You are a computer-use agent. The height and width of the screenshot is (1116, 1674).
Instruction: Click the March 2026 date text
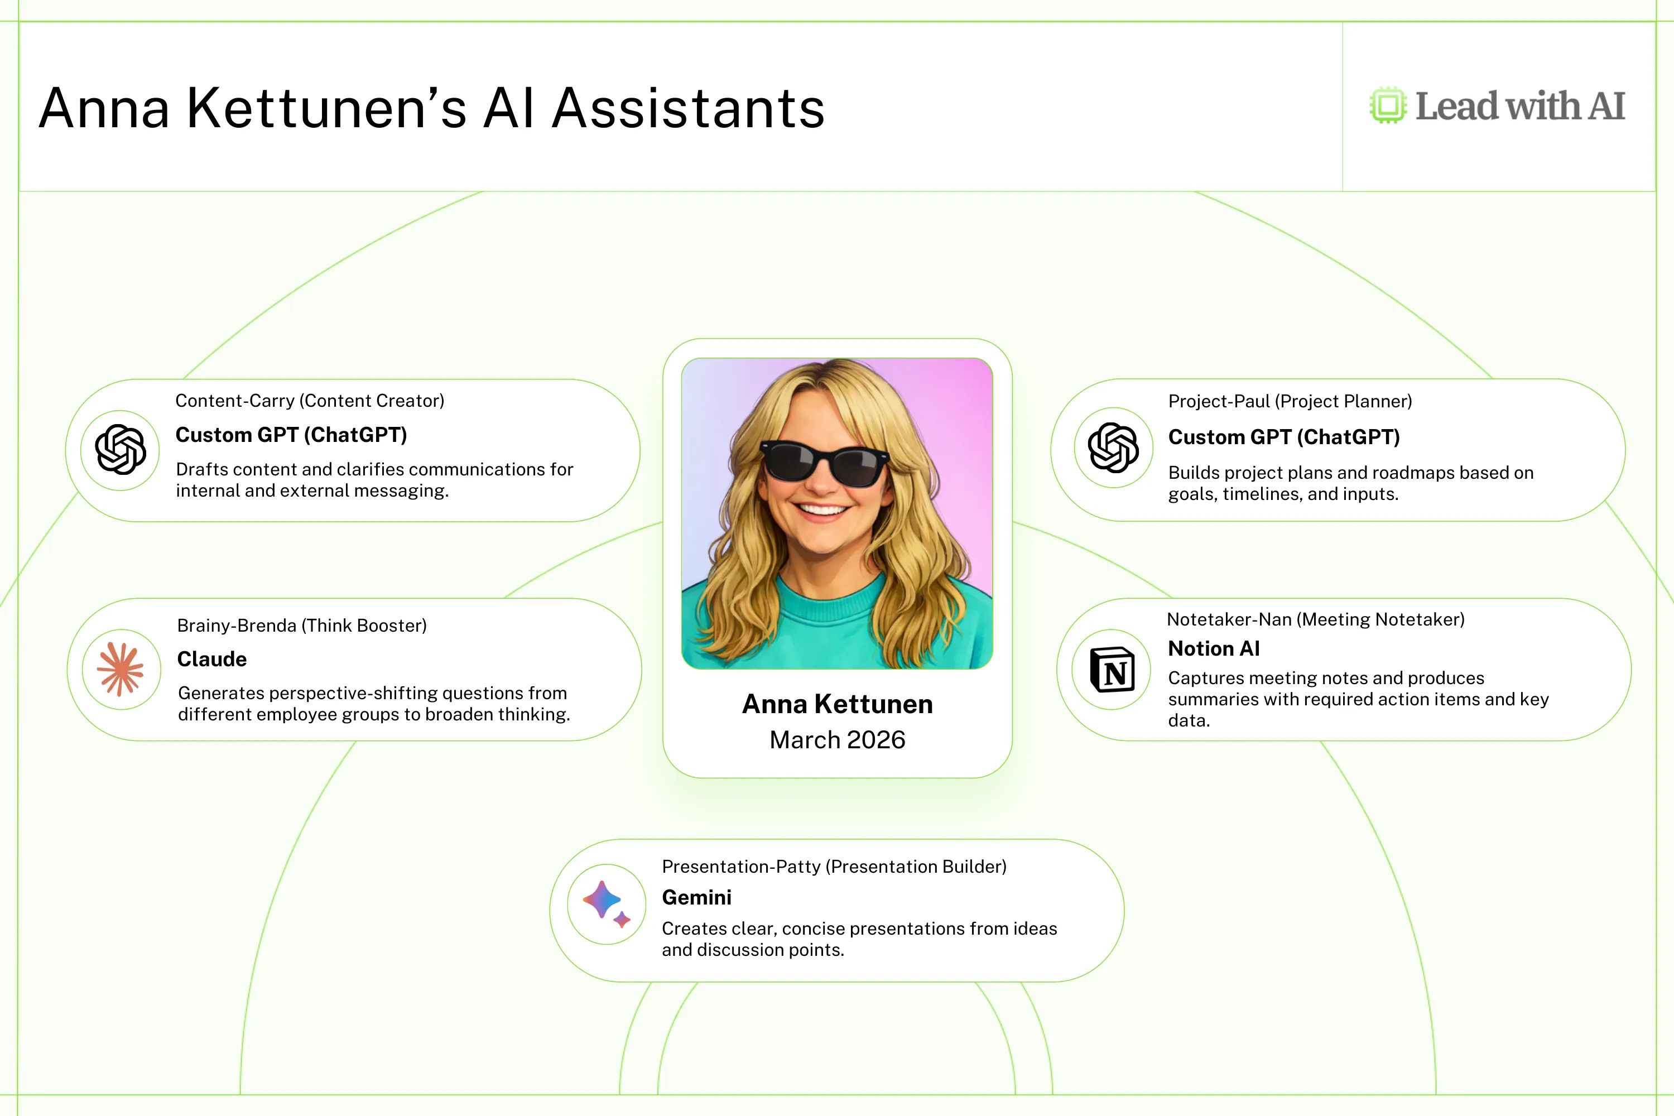(x=837, y=740)
